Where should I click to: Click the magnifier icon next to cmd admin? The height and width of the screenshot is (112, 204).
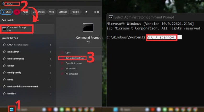click(4, 52)
